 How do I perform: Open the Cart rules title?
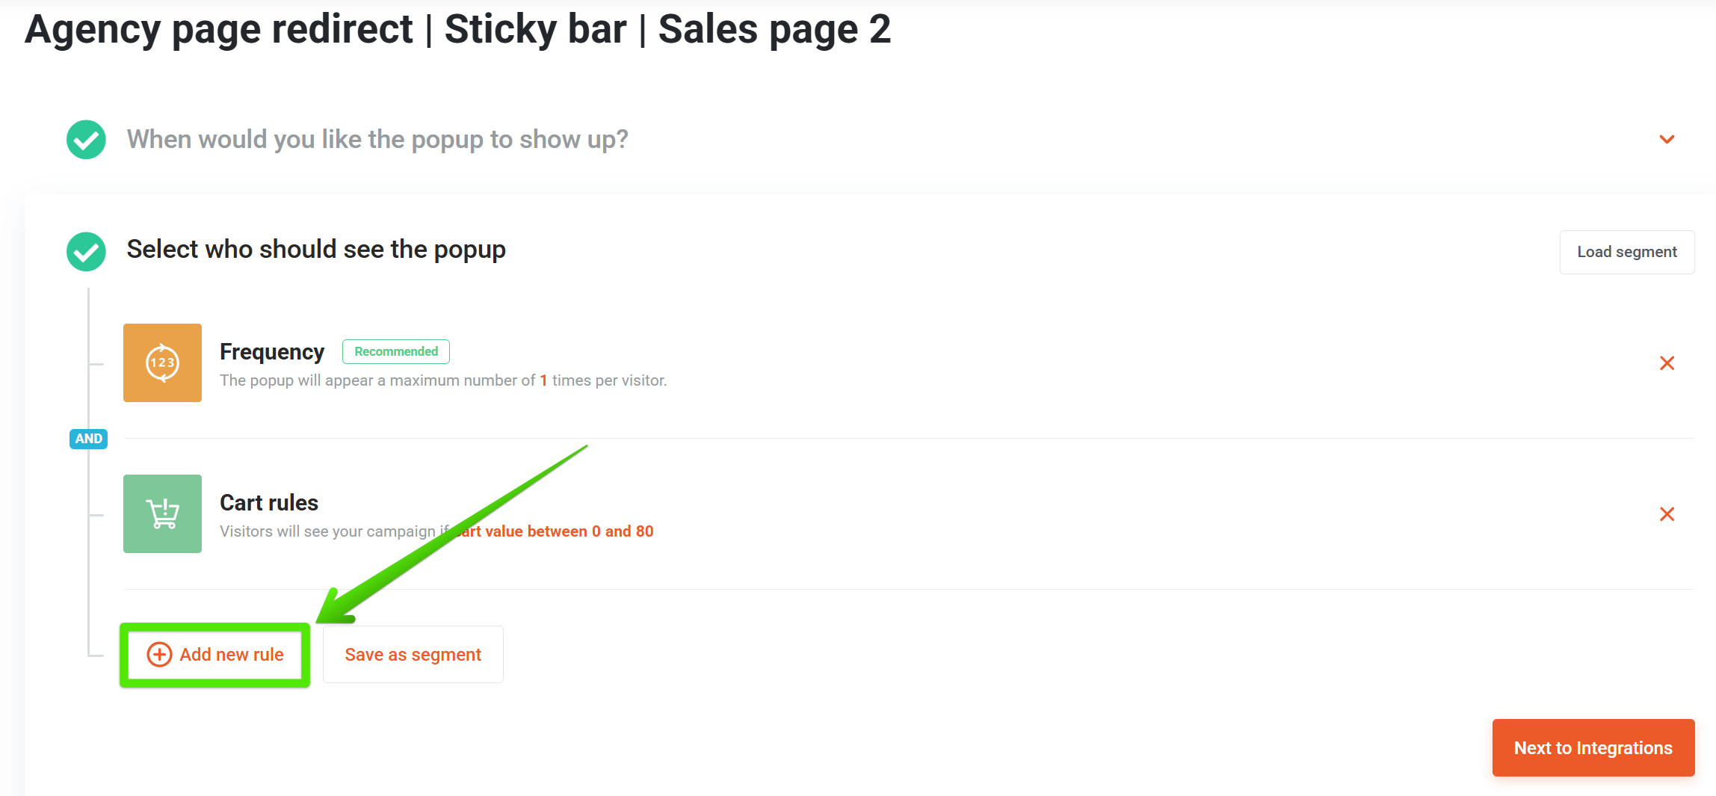269,503
